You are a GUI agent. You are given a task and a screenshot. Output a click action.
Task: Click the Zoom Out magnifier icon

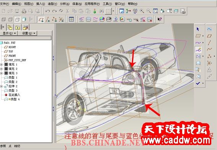[x=149, y=11]
